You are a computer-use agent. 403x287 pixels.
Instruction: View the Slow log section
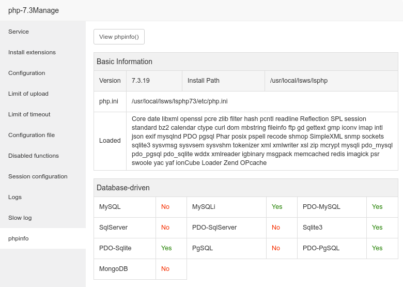[20, 218]
